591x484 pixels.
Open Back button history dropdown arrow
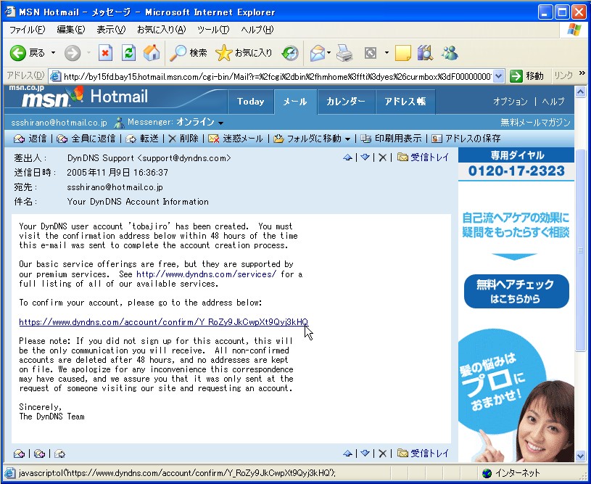click(53, 53)
